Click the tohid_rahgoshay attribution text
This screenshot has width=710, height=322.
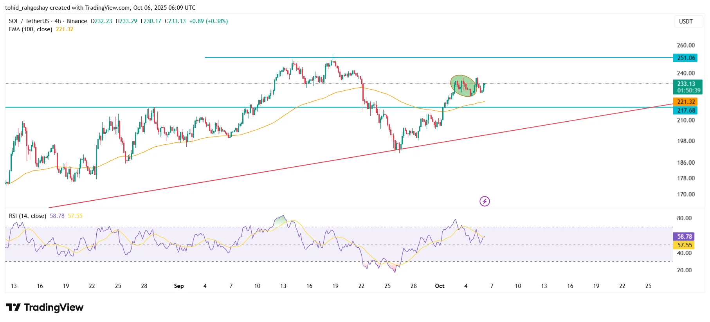26,8
